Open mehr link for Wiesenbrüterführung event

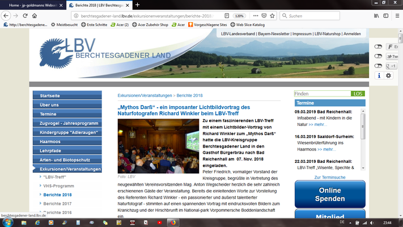coord(326,149)
